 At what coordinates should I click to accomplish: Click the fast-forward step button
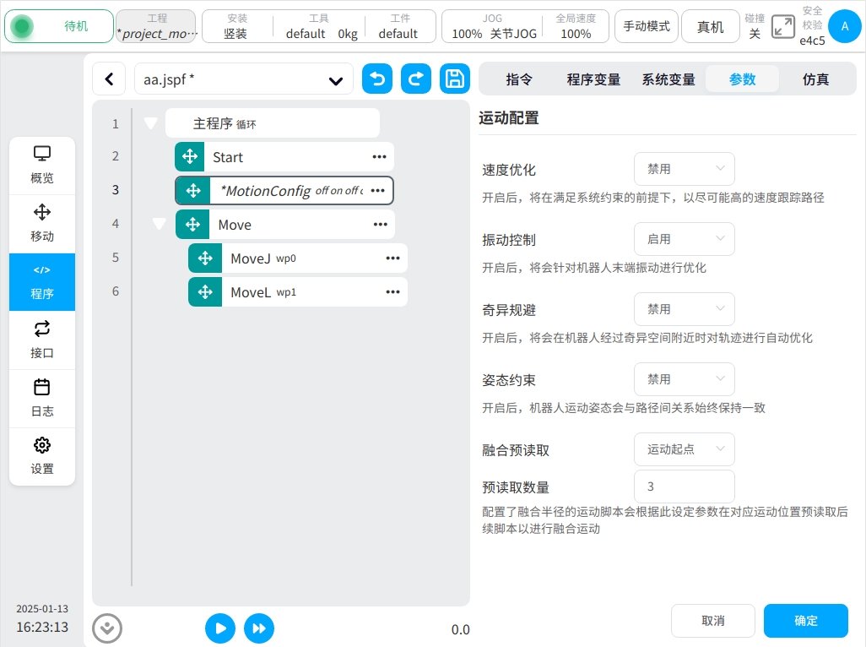[x=259, y=628]
